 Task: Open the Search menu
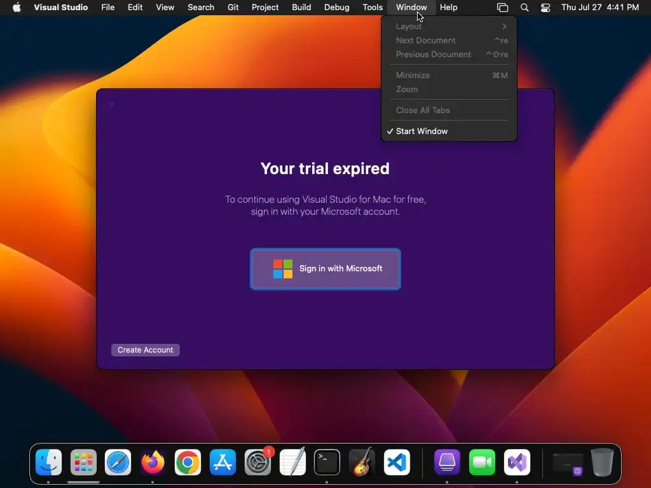click(201, 7)
